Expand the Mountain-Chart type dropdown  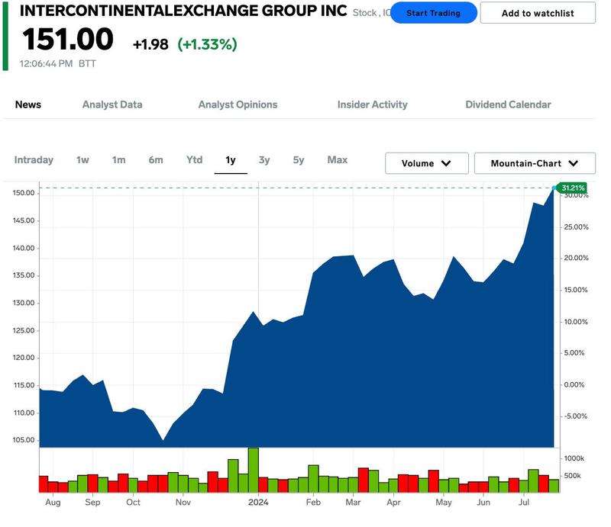coord(535,163)
